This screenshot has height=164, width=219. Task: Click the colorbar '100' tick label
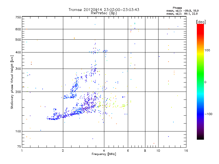tap(207, 50)
